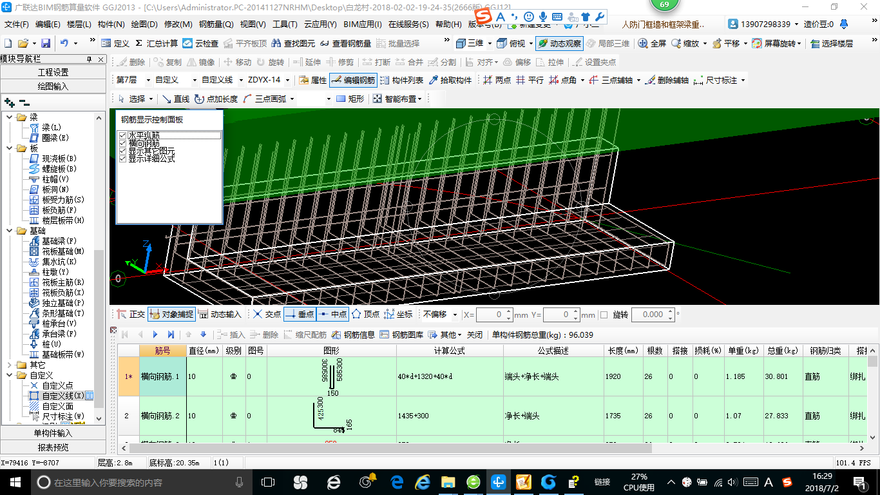Open 选择楼层 floor selection
The image size is (880, 495).
pyautogui.click(x=832, y=43)
